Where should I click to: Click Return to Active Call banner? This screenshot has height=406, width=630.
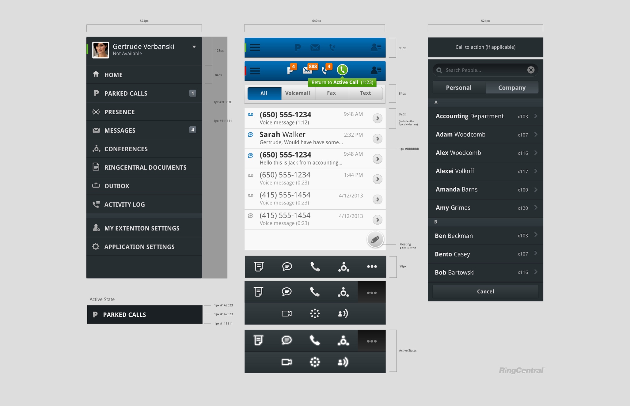[342, 82]
